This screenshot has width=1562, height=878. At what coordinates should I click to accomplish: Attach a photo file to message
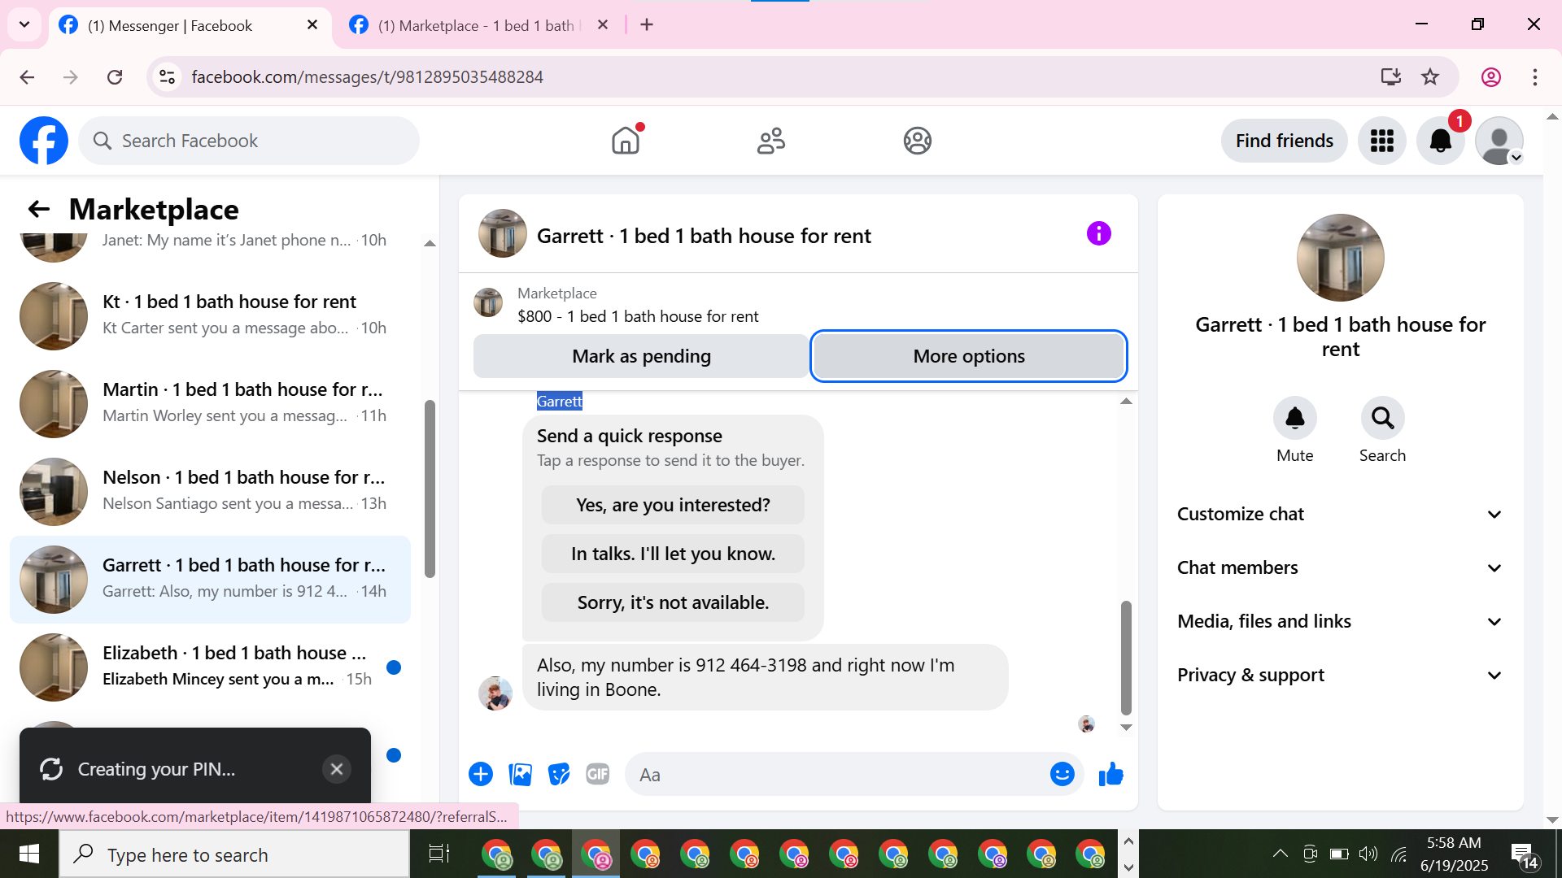click(520, 774)
